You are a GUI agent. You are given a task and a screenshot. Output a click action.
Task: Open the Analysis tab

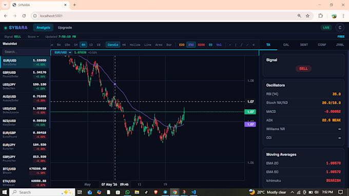click(x=43, y=28)
